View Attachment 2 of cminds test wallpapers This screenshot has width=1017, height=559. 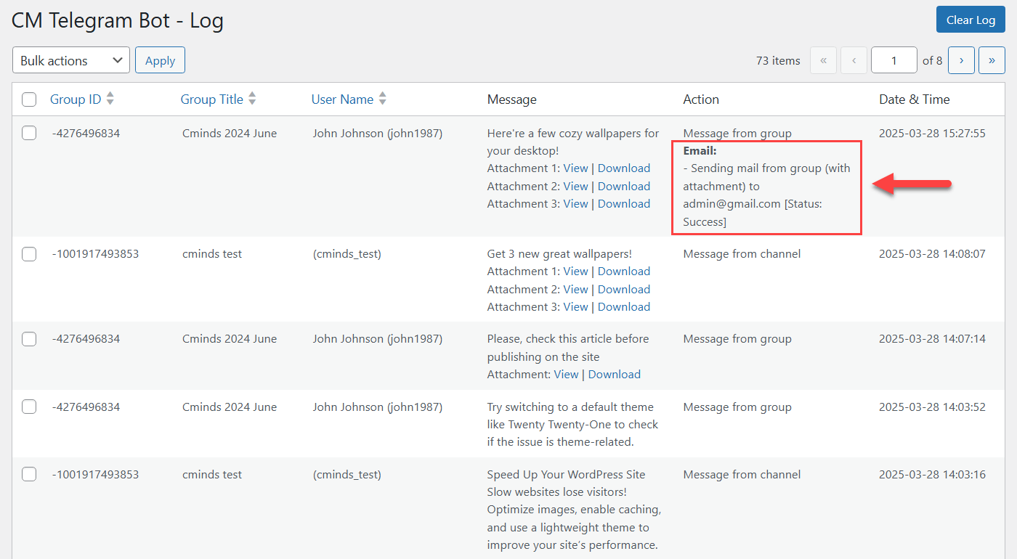click(x=575, y=290)
